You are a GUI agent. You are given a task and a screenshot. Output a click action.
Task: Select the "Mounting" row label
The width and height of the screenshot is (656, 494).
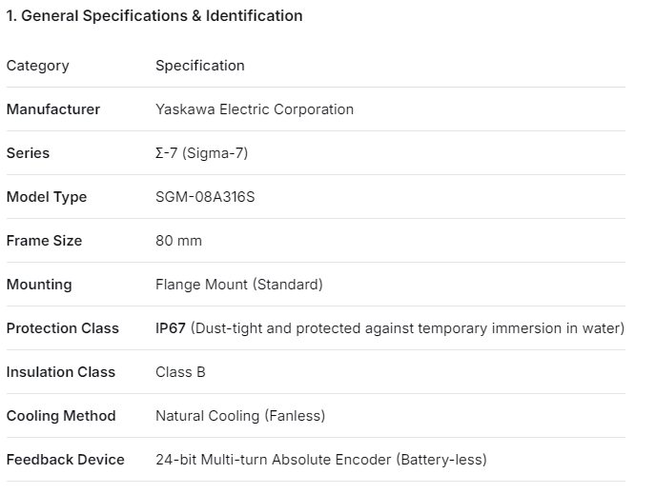pos(39,285)
